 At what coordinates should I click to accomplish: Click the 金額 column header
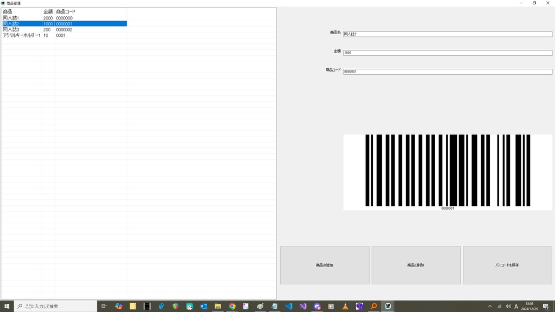[48, 12]
